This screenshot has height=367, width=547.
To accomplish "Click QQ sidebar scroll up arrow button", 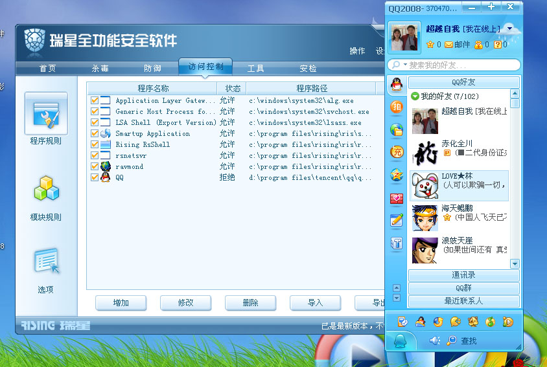I will point(396,288).
